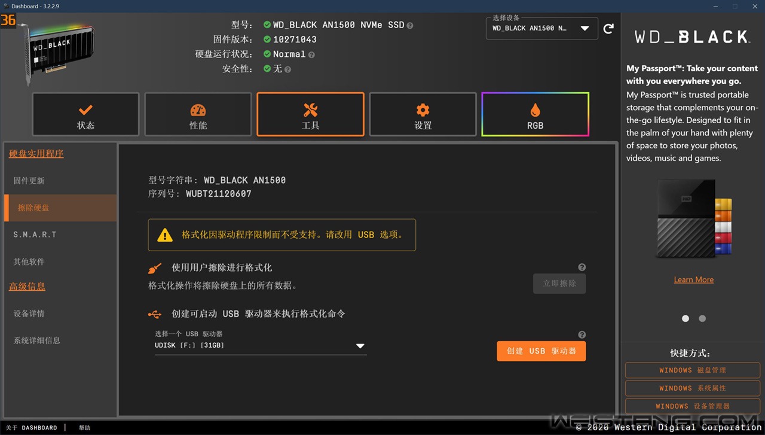The height and width of the screenshot is (435, 765).
Task: Open the 选择设备 dropdown
Action: point(542,28)
